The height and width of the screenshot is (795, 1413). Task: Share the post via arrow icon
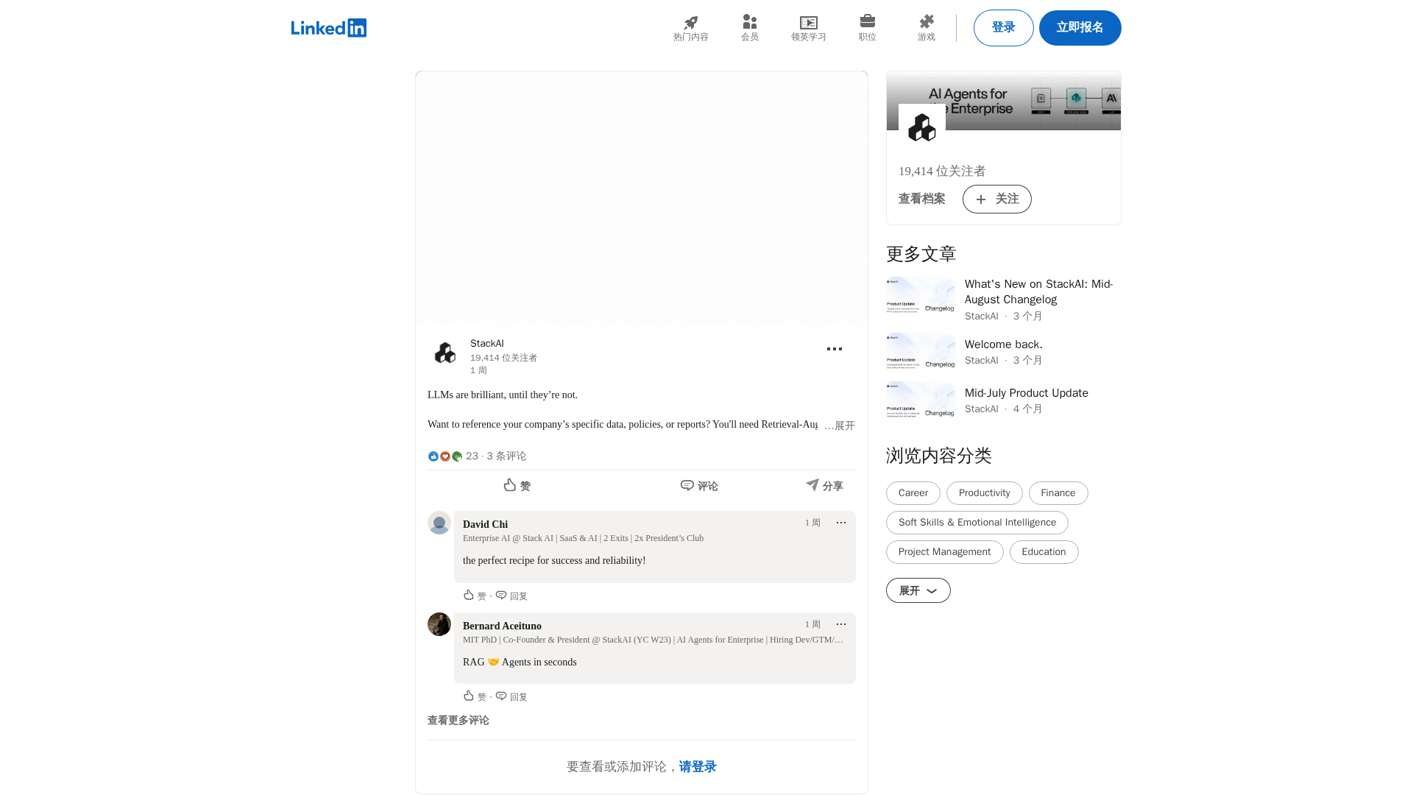pos(824,485)
